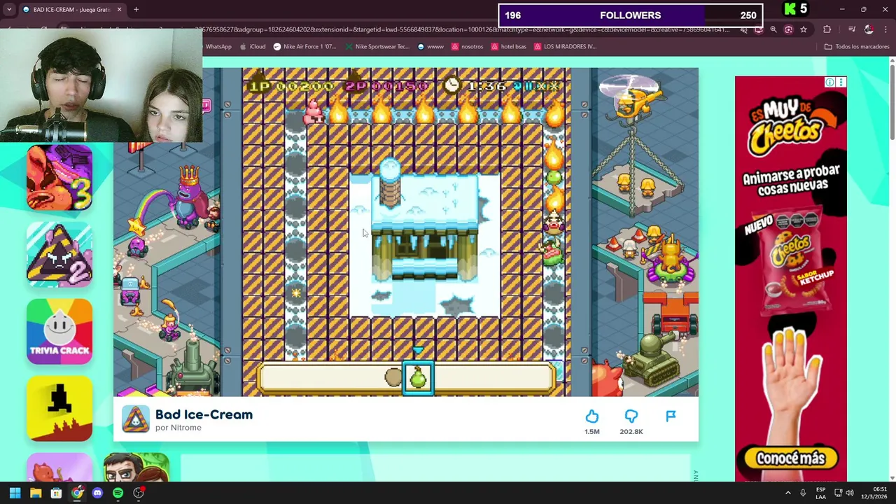Close the Cheetos advertisement
Viewport: 896px width, 504px height.
pos(841,83)
